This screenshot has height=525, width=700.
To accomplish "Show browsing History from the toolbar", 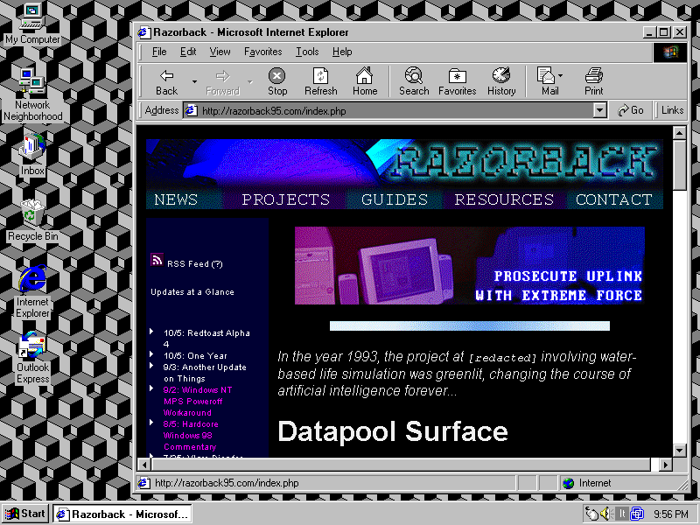I will (x=501, y=81).
